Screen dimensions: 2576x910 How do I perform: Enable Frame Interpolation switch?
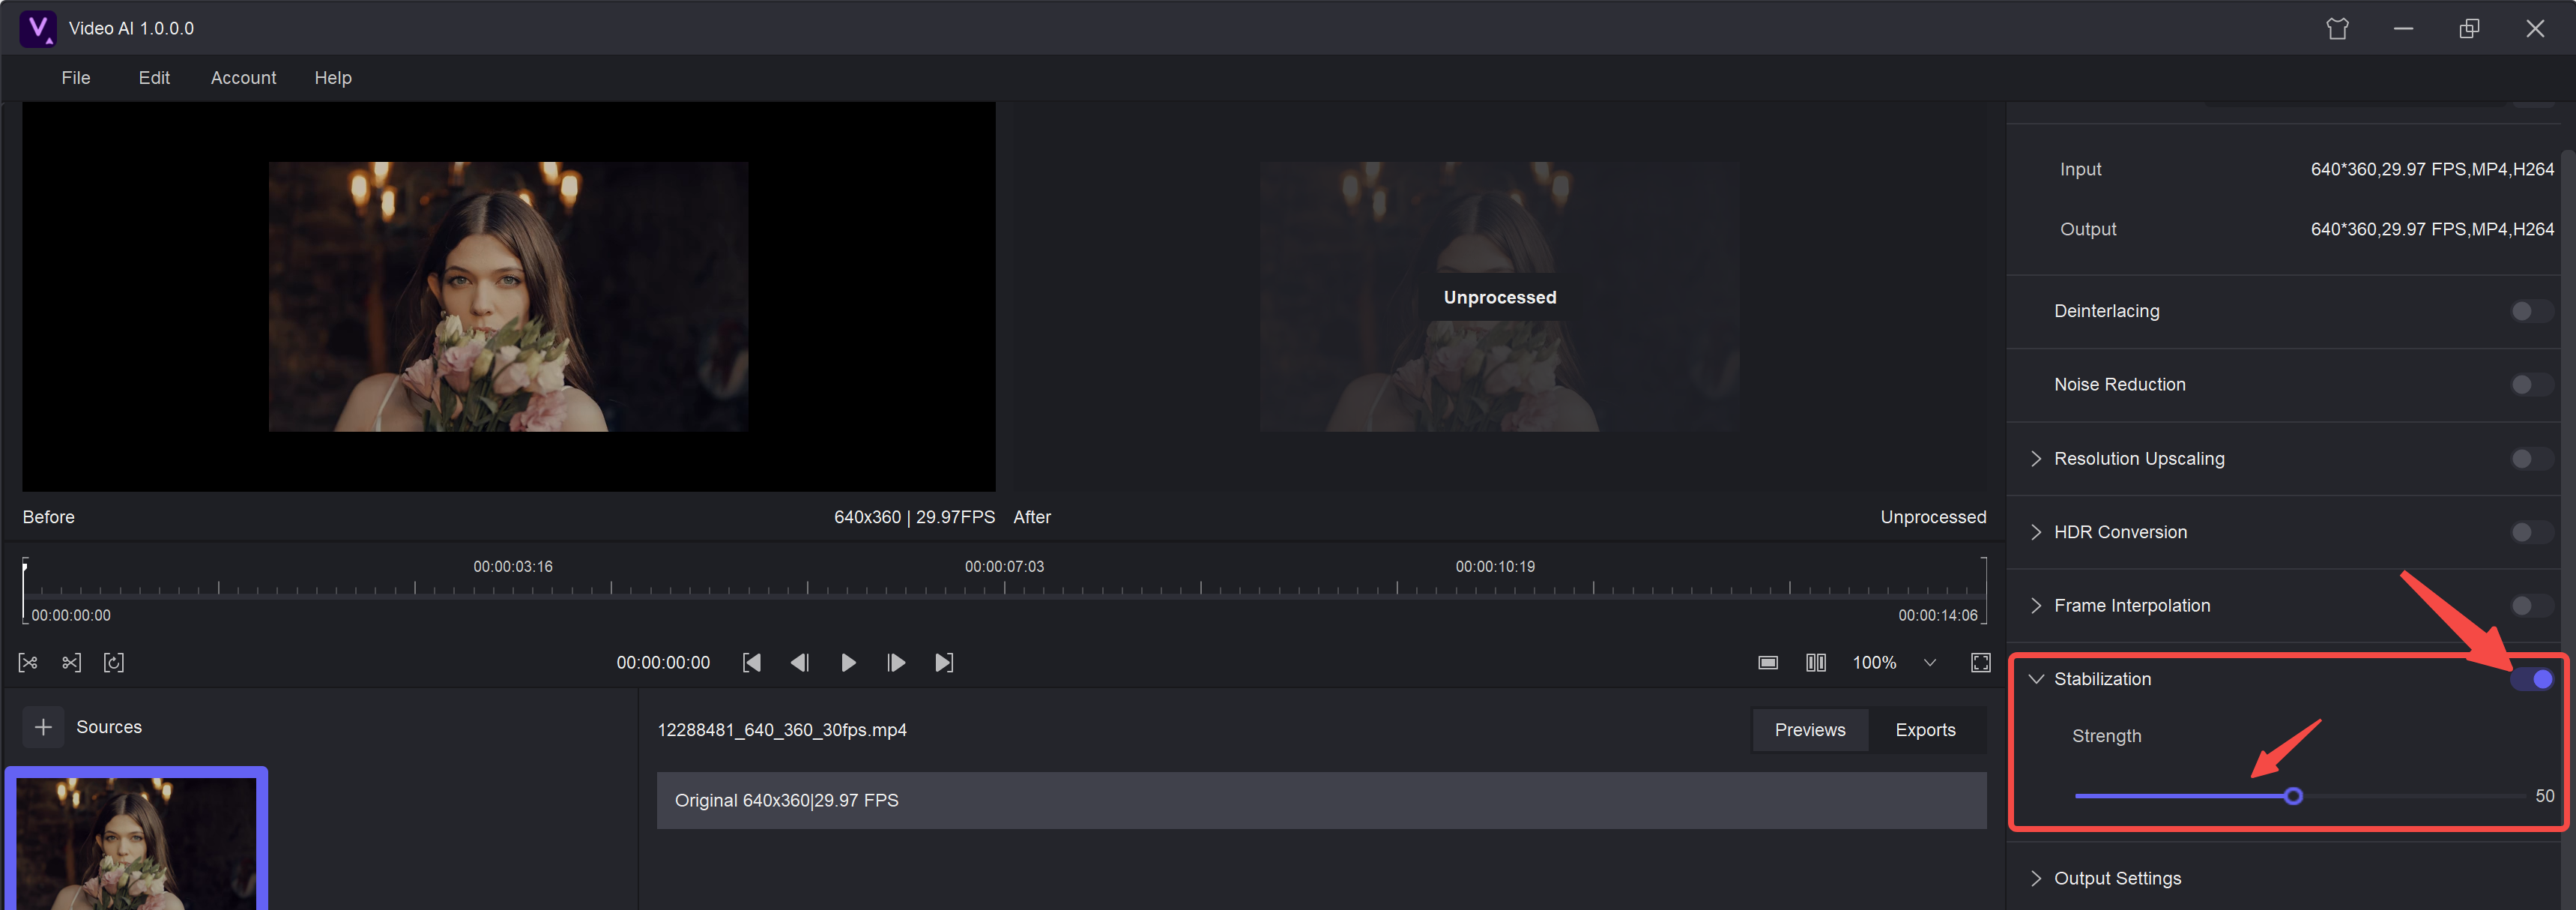[x=2530, y=606]
